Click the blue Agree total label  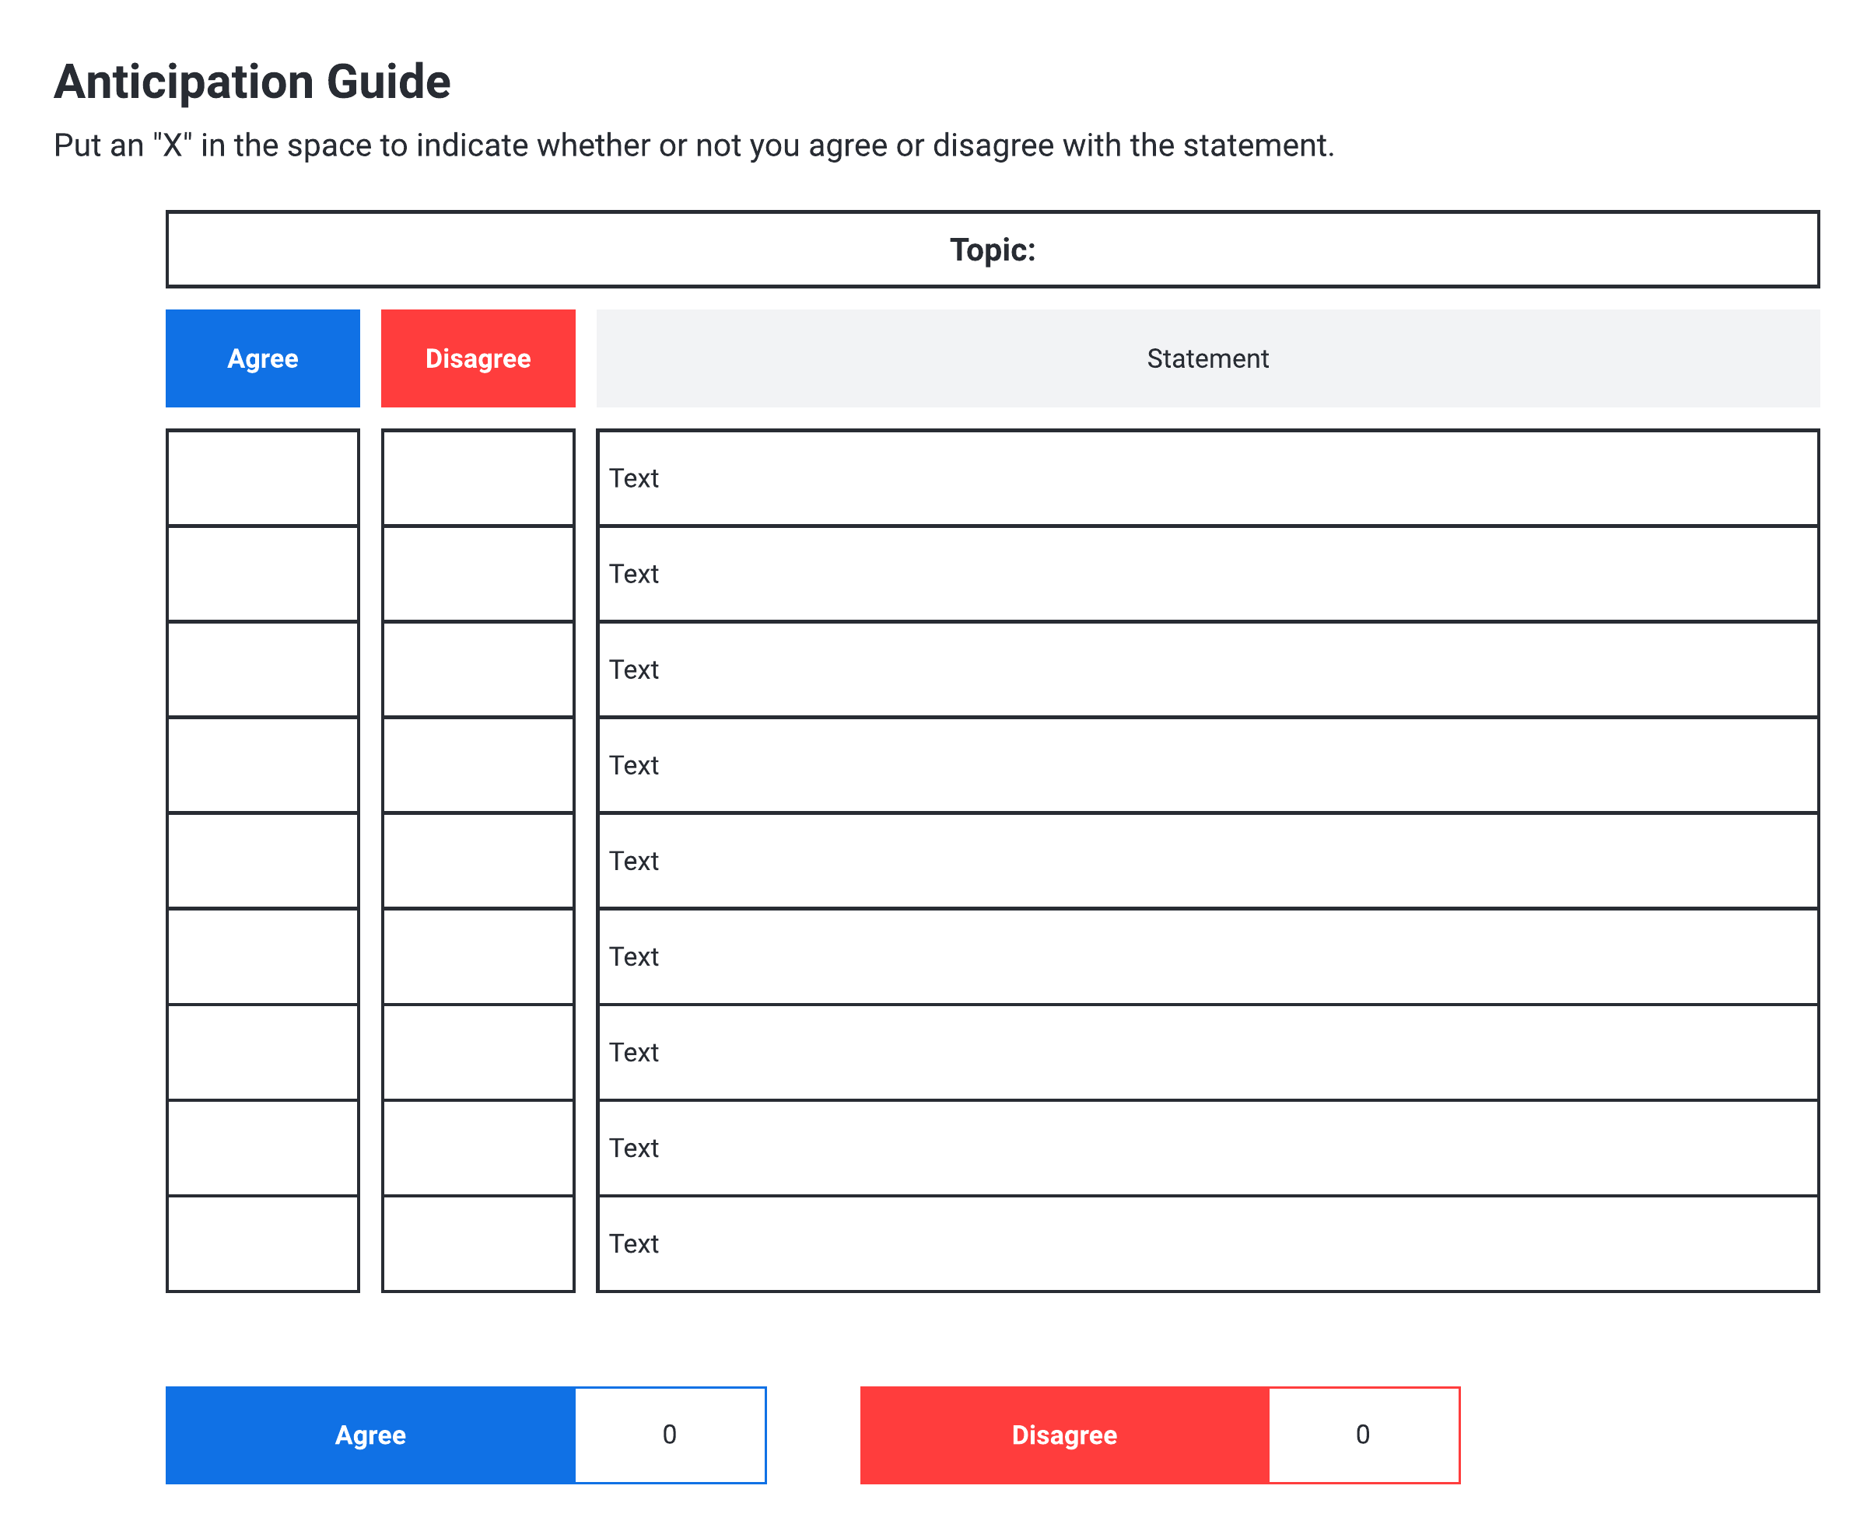coord(370,1435)
